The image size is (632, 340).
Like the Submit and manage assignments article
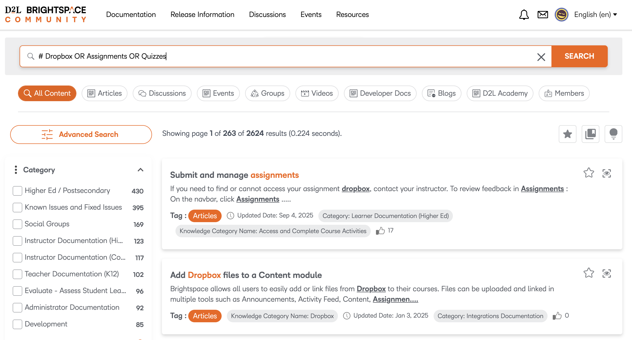[380, 231]
